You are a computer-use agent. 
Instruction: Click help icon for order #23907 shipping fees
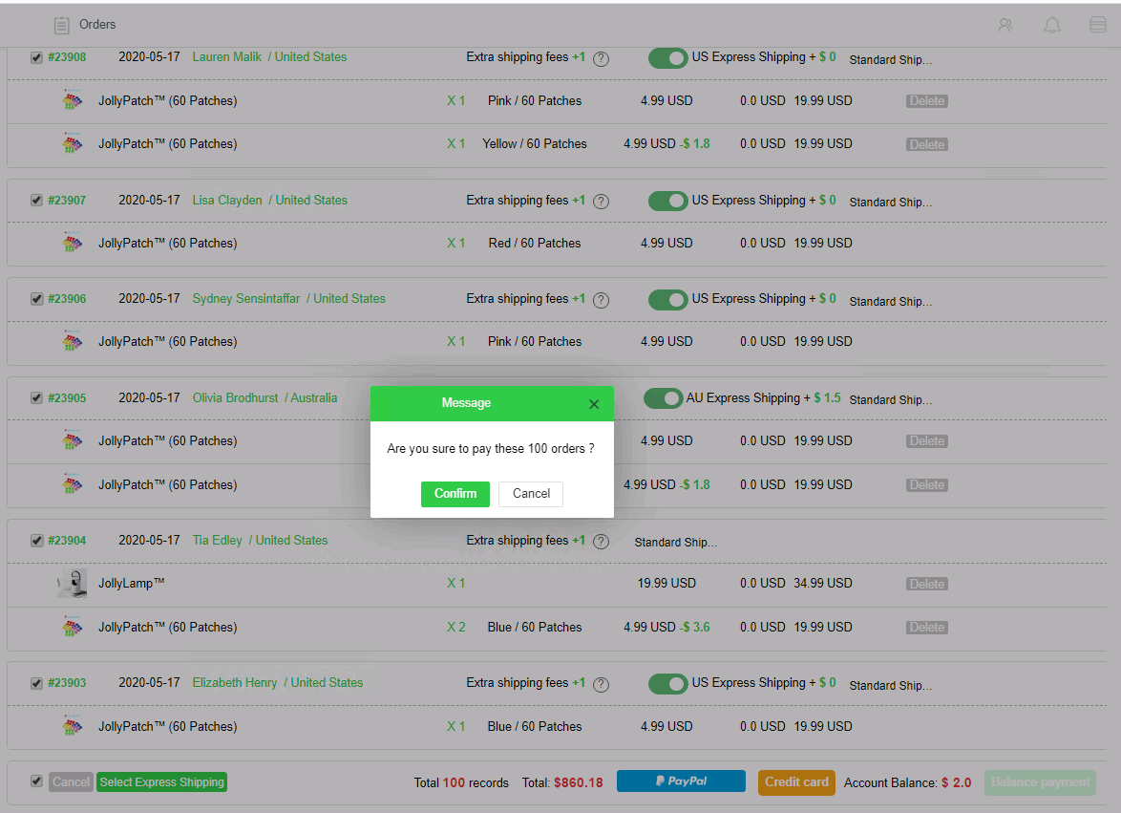pyautogui.click(x=602, y=202)
